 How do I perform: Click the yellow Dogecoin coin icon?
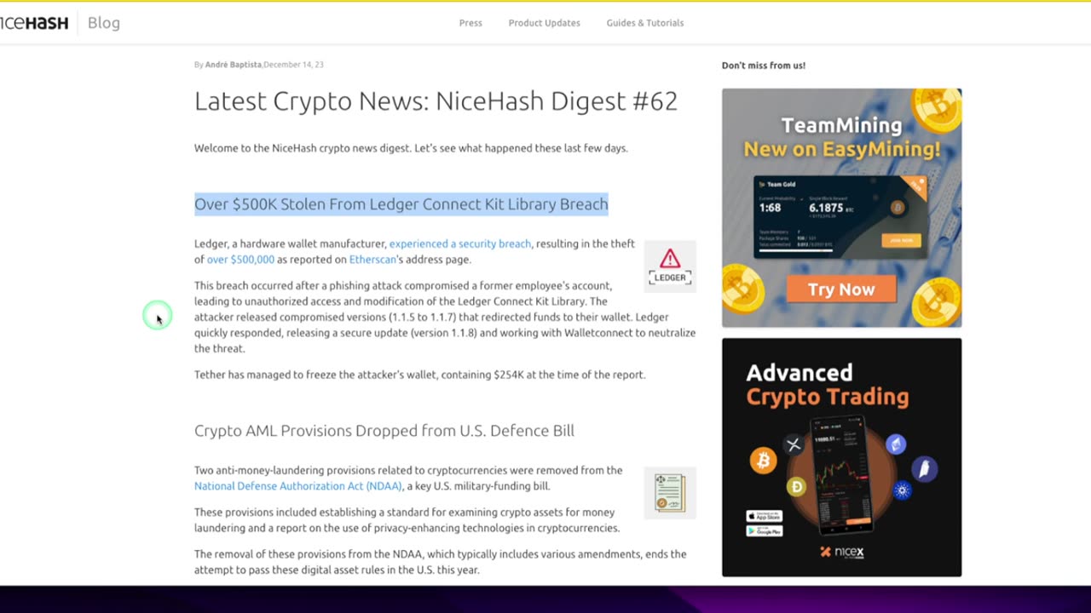(797, 487)
